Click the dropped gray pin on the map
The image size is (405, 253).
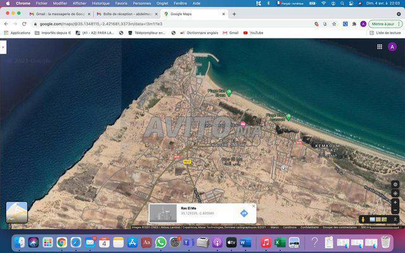[283, 168]
